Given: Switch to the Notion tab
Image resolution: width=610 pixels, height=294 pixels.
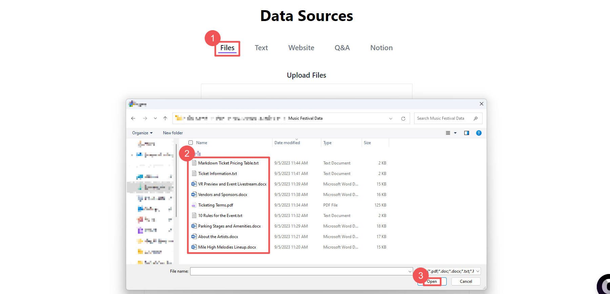Looking at the screenshot, I should 381,48.
